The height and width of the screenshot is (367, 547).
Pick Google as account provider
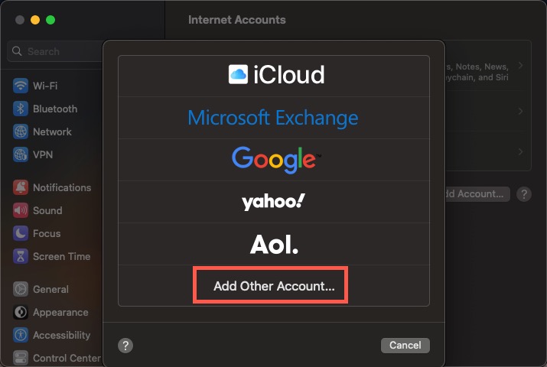[x=274, y=159]
